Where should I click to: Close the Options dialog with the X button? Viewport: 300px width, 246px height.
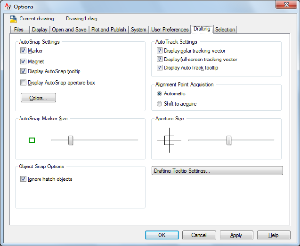[x=286, y=6]
